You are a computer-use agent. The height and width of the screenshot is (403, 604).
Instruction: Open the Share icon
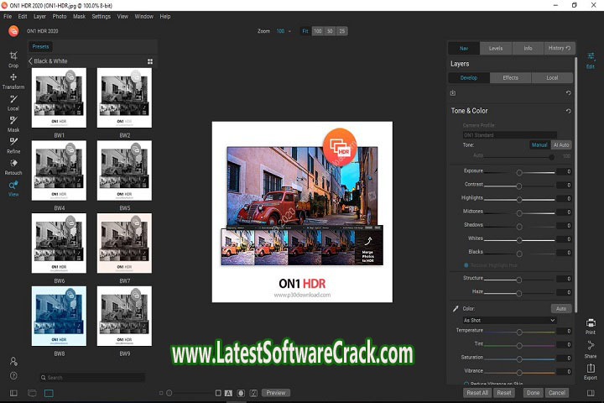click(x=591, y=348)
